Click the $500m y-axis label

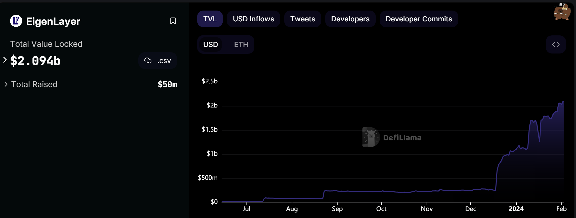(208, 178)
